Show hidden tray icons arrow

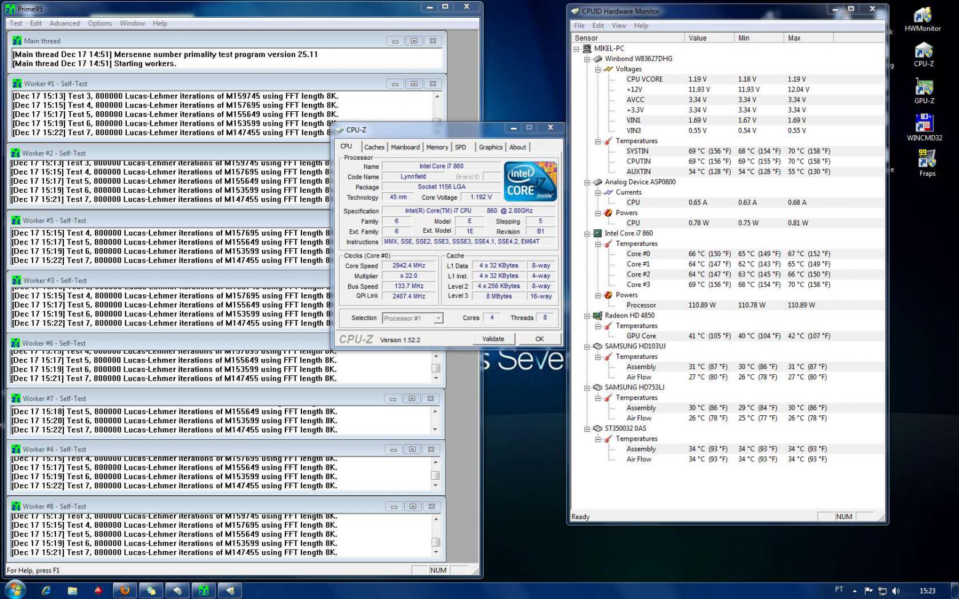(854, 591)
